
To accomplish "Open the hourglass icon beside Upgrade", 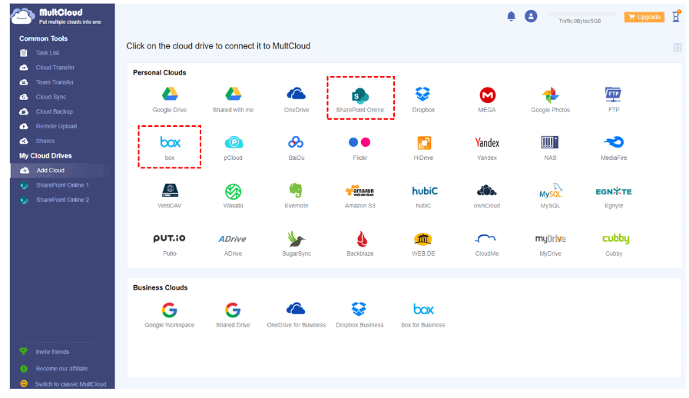I will click(676, 17).
